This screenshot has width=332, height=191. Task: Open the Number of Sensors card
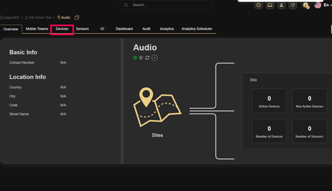tap(310, 131)
